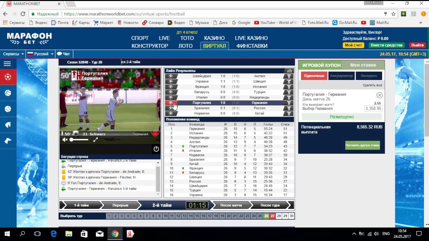Viewport: 429px width, 241px height.
Task: Go back with the browser back arrow
Action: coord(5,14)
